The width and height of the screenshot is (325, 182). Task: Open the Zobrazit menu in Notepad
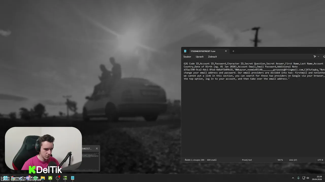point(212,57)
